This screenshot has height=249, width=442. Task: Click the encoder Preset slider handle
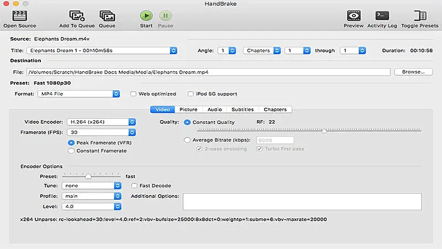[x=88, y=177]
